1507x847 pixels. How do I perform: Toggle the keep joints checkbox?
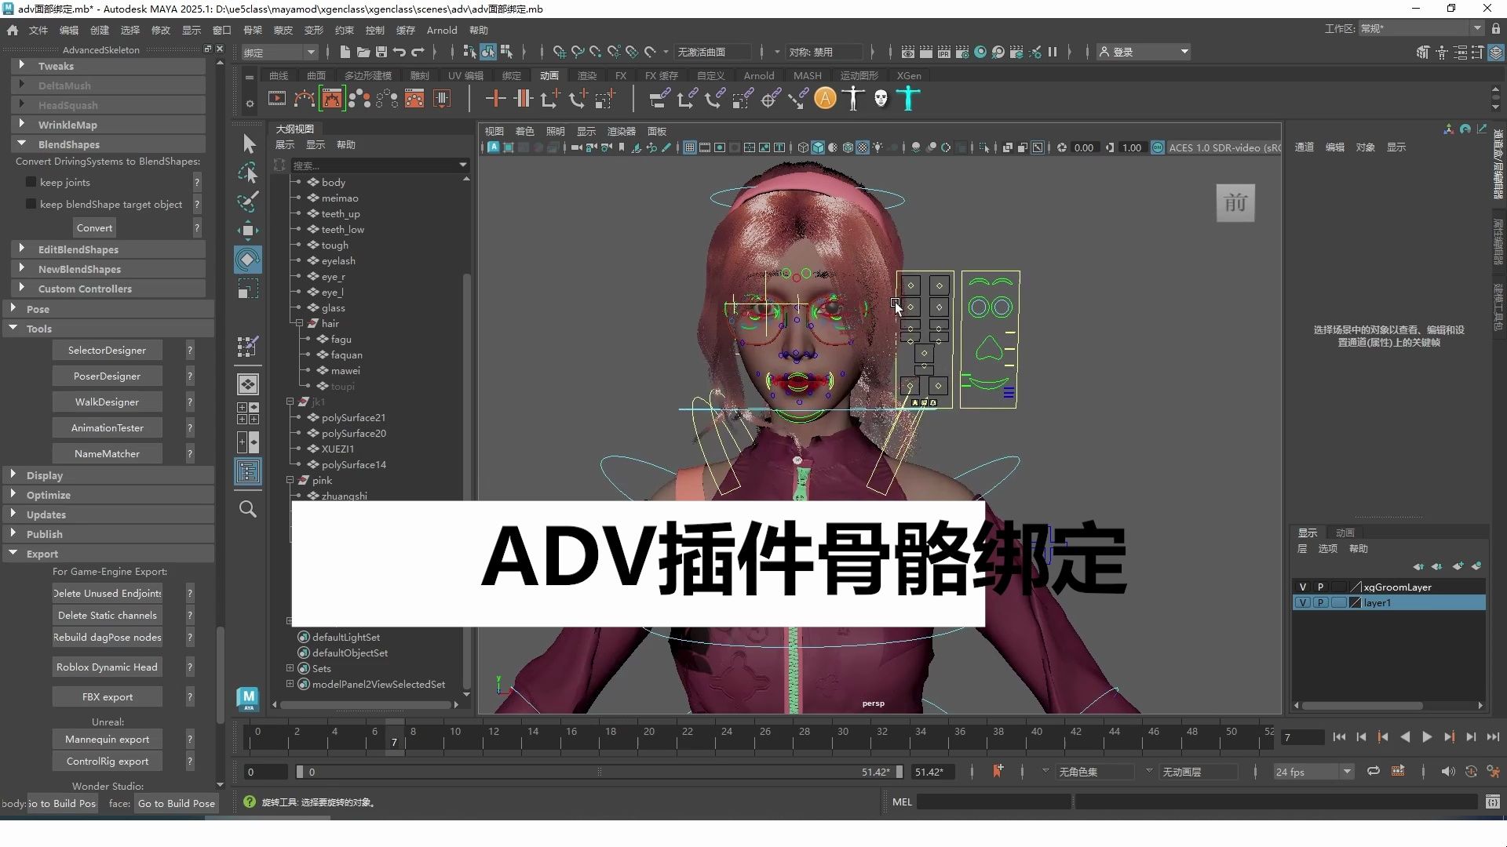pos(31,182)
